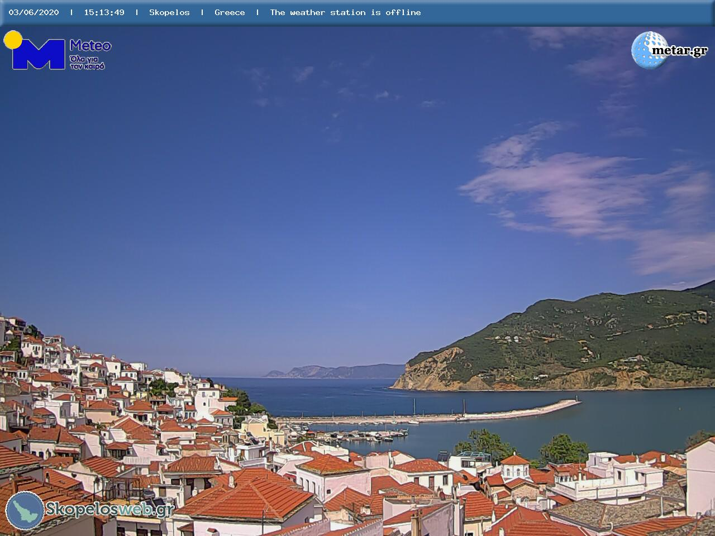The width and height of the screenshot is (715, 536).
Task: Click the Meteo wordmark text
Action: (x=90, y=46)
